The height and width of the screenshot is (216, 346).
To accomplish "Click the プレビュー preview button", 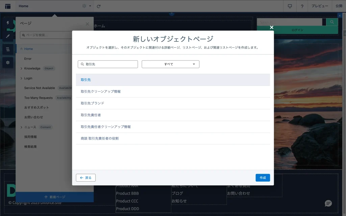I will (x=319, y=6).
